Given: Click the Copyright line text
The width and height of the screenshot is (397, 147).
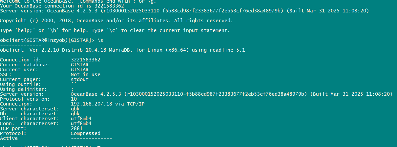Looking at the screenshot, I should [x=116, y=21].
